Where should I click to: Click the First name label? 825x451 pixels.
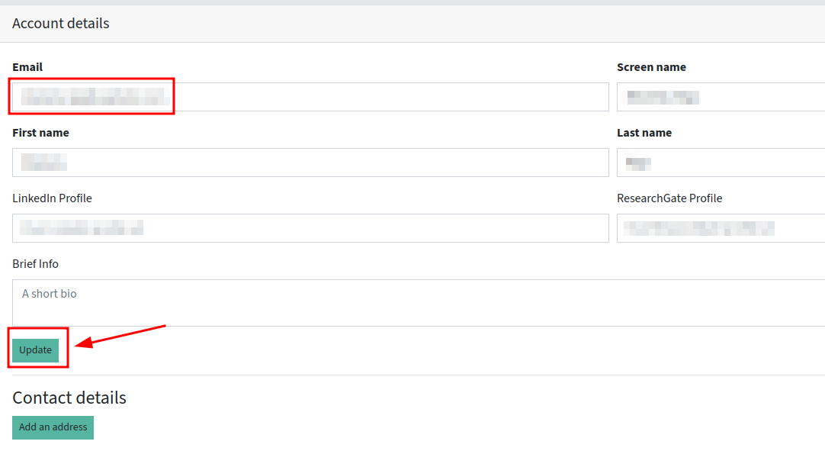pyautogui.click(x=40, y=133)
